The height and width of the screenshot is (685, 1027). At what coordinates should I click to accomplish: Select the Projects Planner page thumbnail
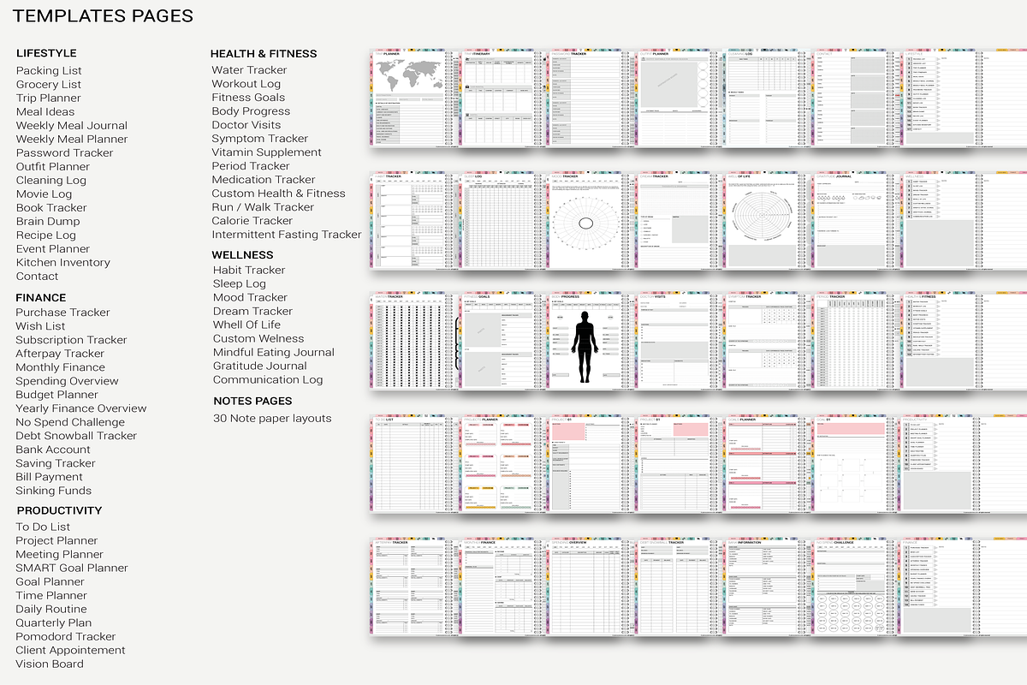(501, 464)
